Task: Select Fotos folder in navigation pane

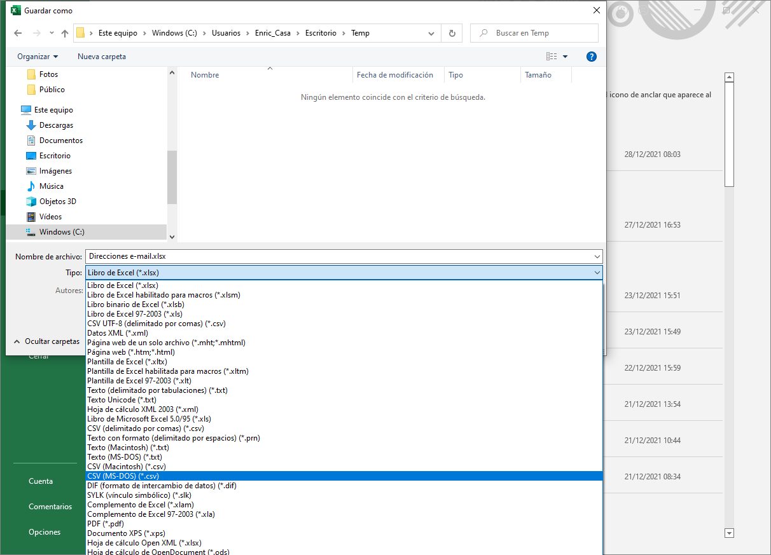Action: pyautogui.click(x=48, y=74)
